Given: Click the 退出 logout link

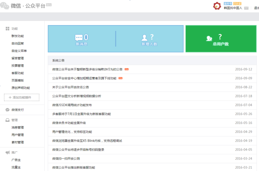Looking at the screenshot, I should [x=256, y=8].
